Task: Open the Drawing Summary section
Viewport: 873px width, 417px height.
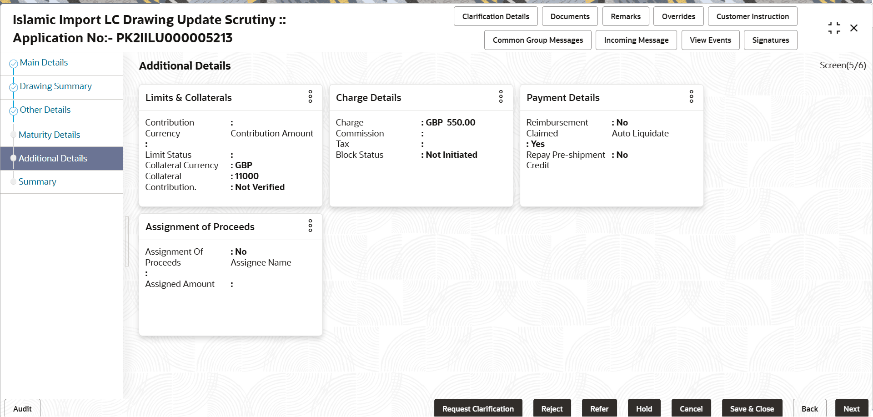Action: click(x=55, y=86)
